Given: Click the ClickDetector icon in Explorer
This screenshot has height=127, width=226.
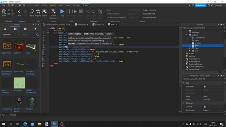Looking at the screenshot, I should click(x=193, y=38).
